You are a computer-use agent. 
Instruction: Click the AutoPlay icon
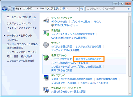[46, 33]
